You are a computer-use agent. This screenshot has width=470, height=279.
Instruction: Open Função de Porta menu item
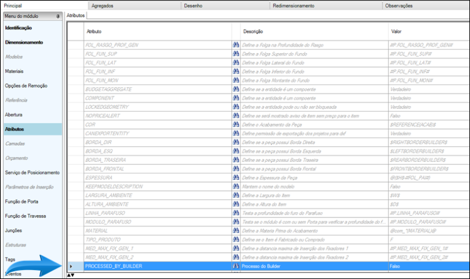[x=22, y=201]
